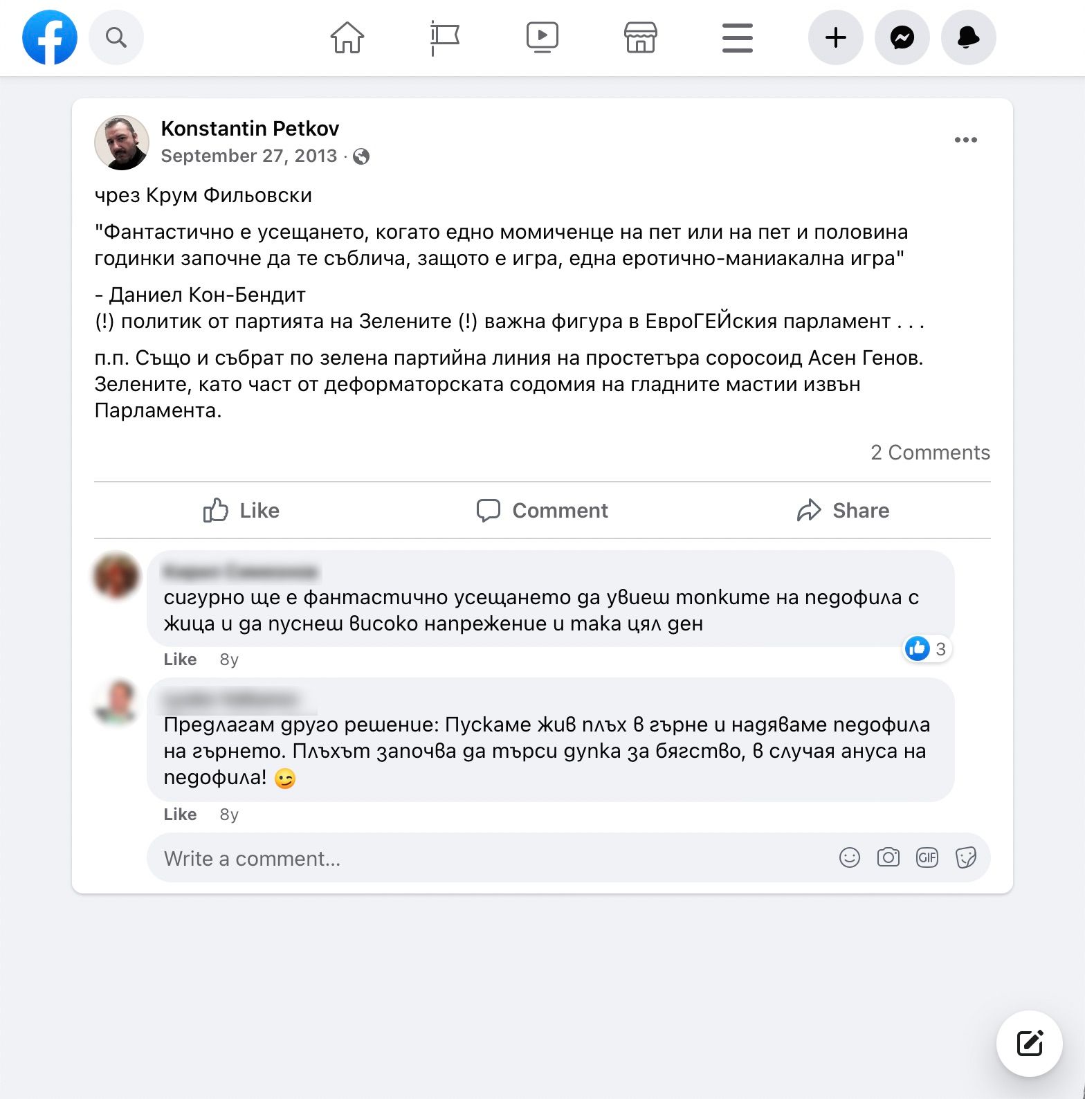Like the first comment
The width and height of the screenshot is (1085, 1099).
tap(180, 660)
